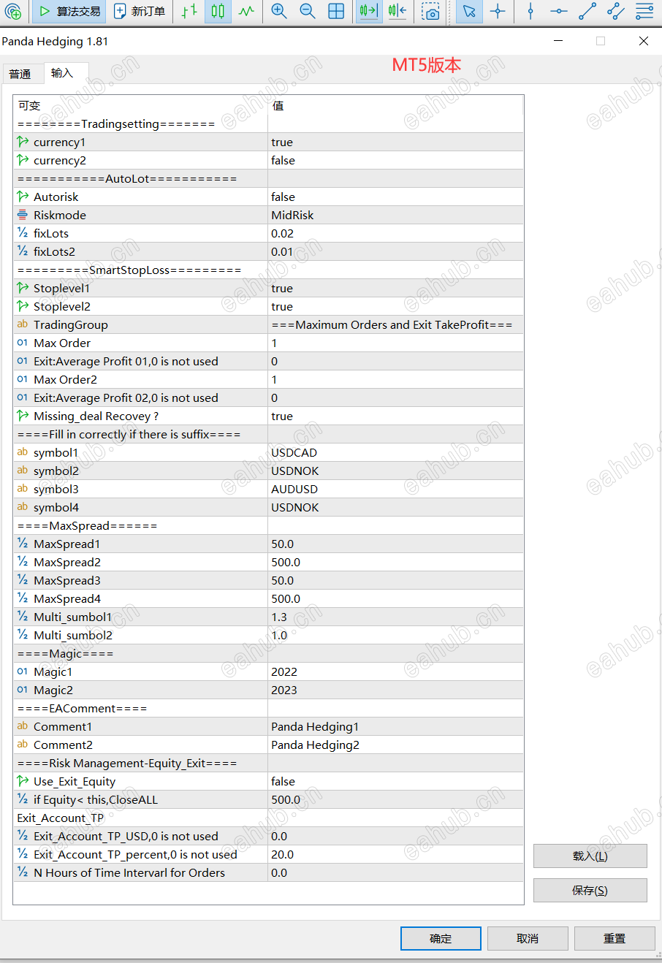Viewport: 662px width, 963px height.
Task: Click the 取消 cancel button
Action: click(x=528, y=938)
